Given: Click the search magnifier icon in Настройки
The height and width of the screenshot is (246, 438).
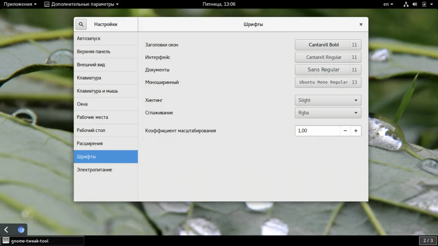Looking at the screenshot, I should [x=81, y=24].
